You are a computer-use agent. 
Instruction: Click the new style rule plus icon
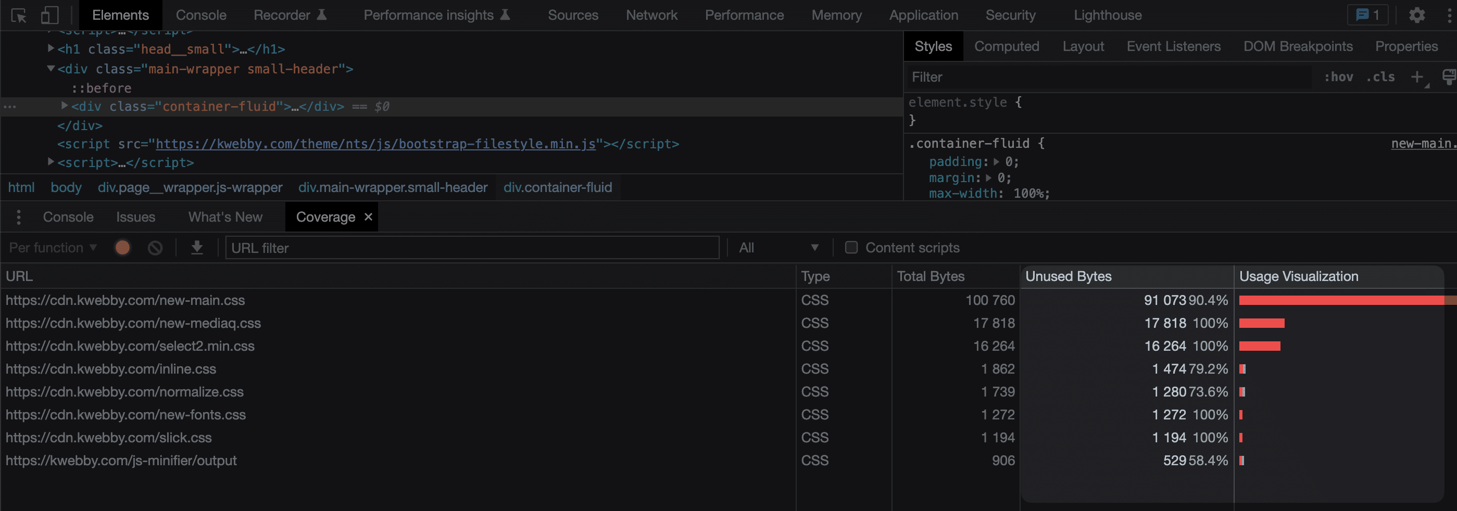[1416, 77]
